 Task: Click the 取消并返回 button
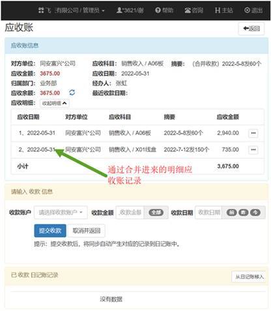(87, 231)
